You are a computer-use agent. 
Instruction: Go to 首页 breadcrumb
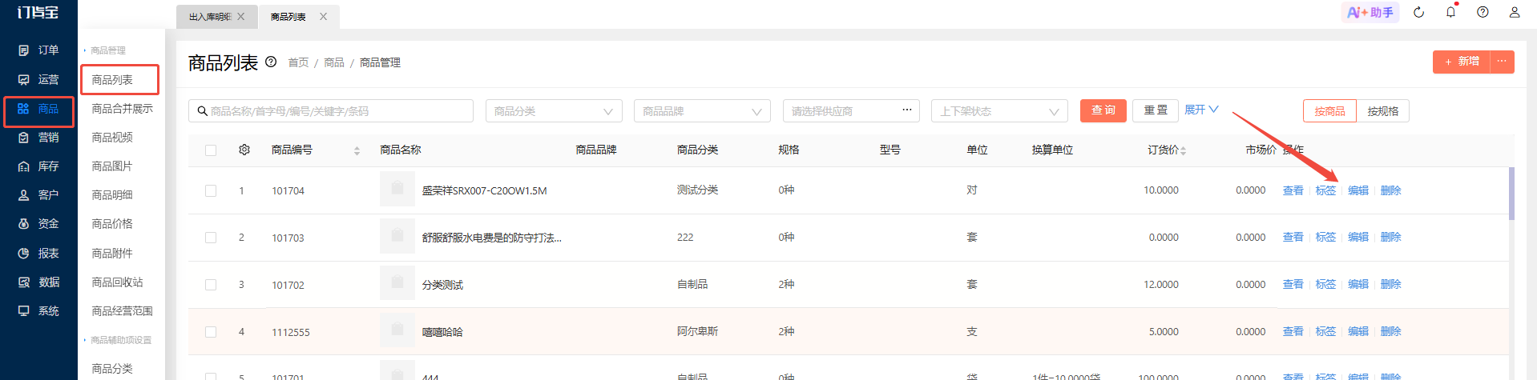tap(298, 62)
